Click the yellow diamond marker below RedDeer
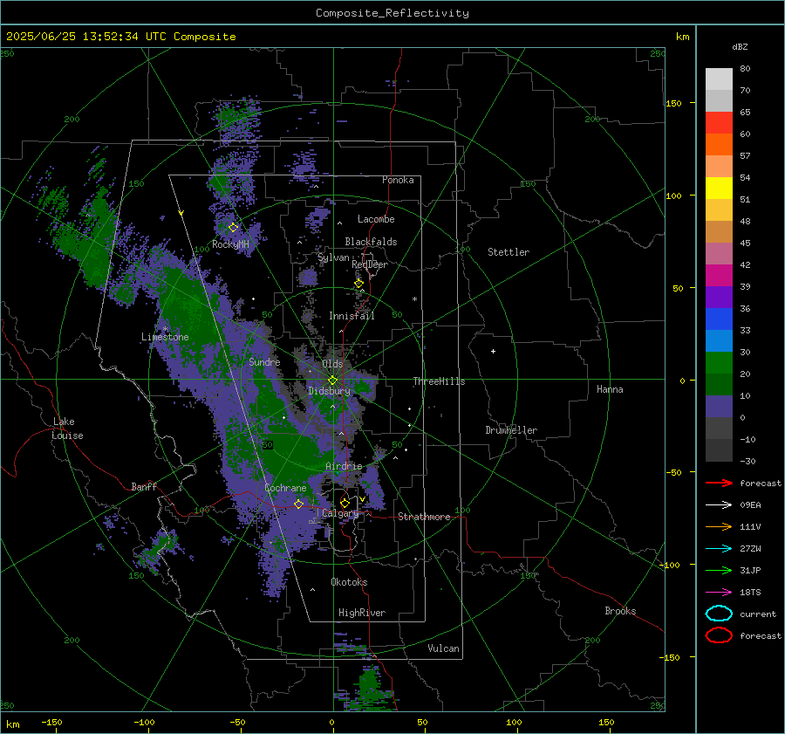The width and height of the screenshot is (785, 734). 358,284
